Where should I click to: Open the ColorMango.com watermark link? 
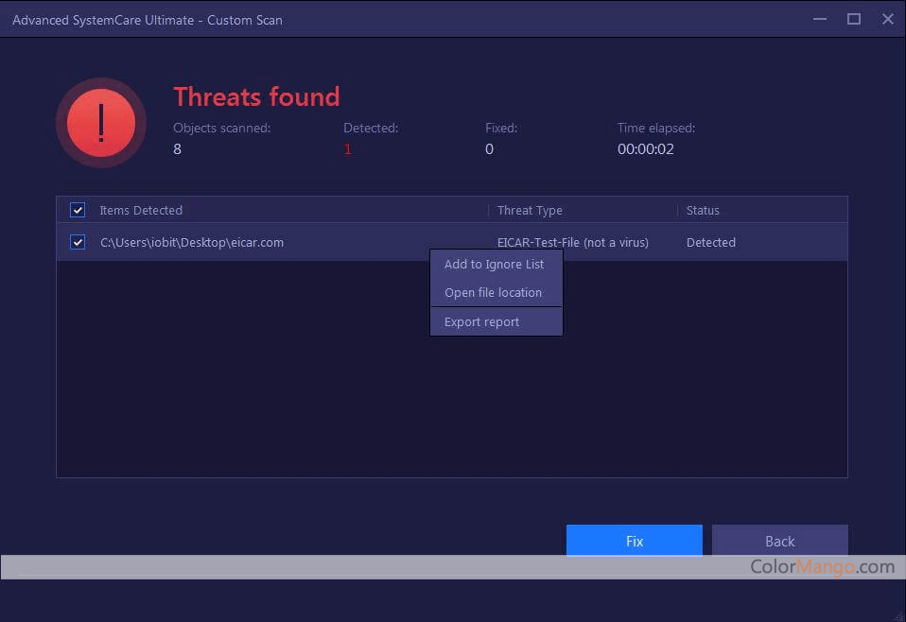[x=822, y=566]
